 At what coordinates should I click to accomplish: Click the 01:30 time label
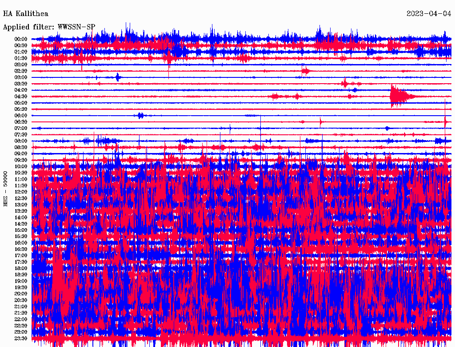pyautogui.click(x=21, y=58)
